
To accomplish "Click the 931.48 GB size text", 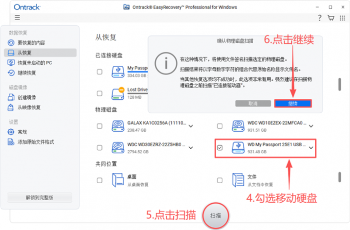I will pyautogui.click(x=257, y=152).
